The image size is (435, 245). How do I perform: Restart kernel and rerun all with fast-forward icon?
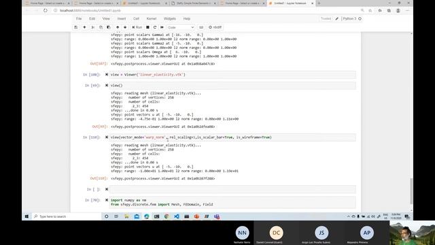162,27
